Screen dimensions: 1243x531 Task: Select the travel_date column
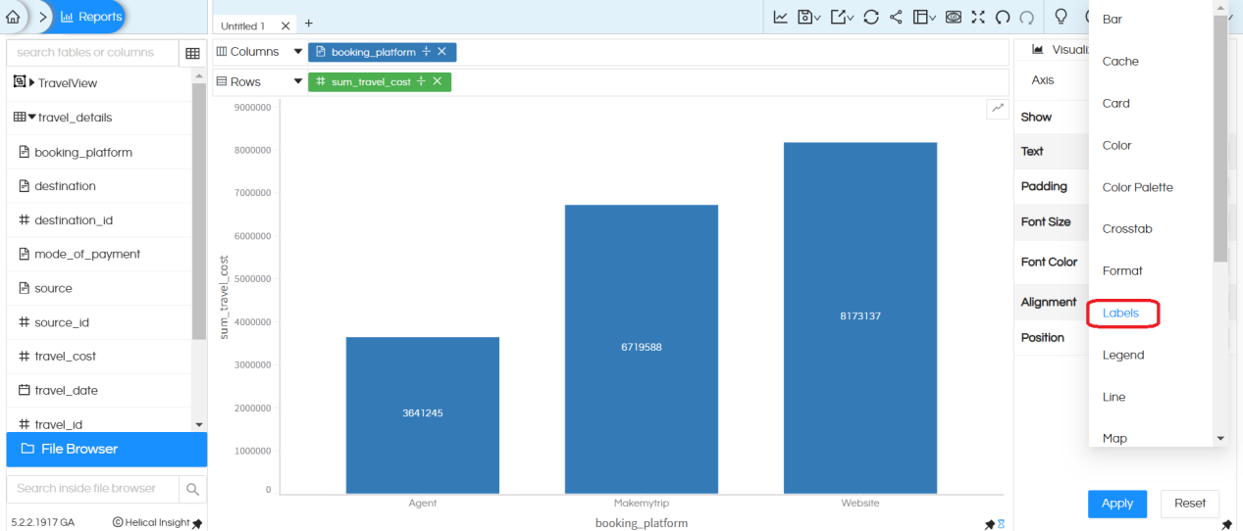pyautogui.click(x=66, y=390)
